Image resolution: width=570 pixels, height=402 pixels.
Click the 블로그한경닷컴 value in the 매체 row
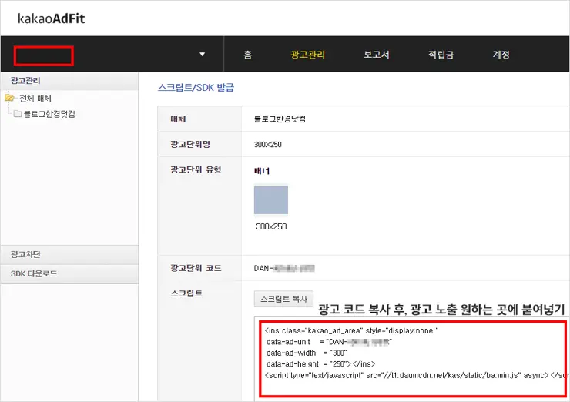280,119
